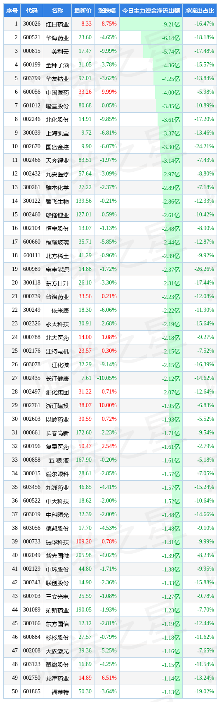
Task: Click ratio -15.24% for 九洲药业
Action: (x=204, y=487)
